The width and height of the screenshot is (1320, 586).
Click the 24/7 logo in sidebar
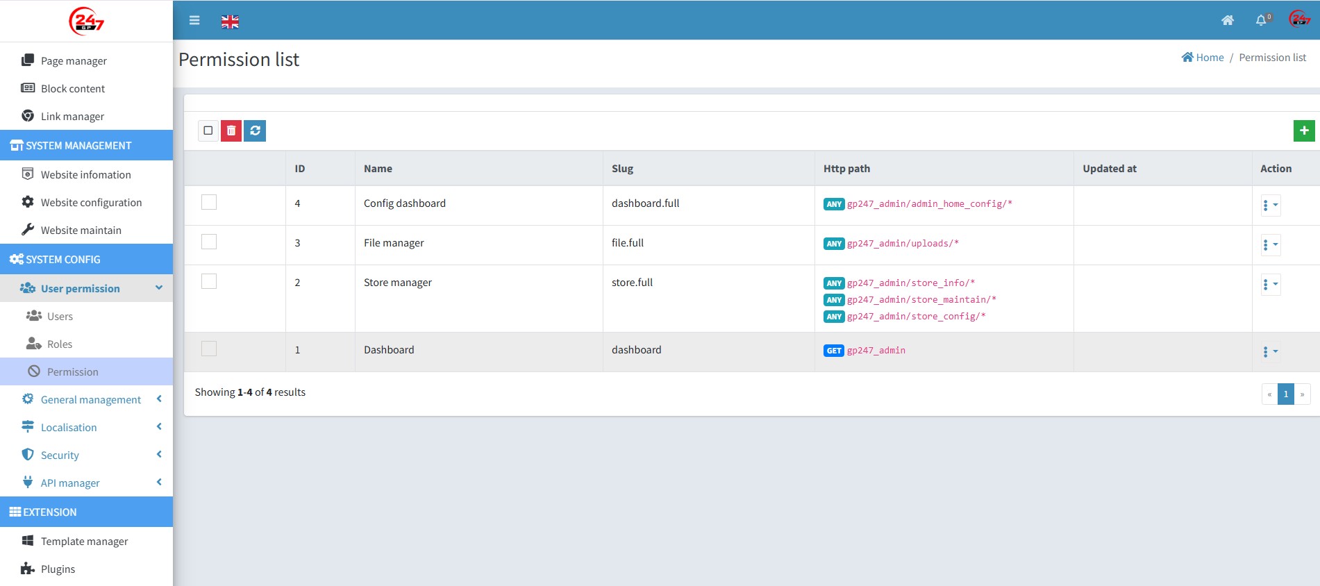click(x=86, y=21)
